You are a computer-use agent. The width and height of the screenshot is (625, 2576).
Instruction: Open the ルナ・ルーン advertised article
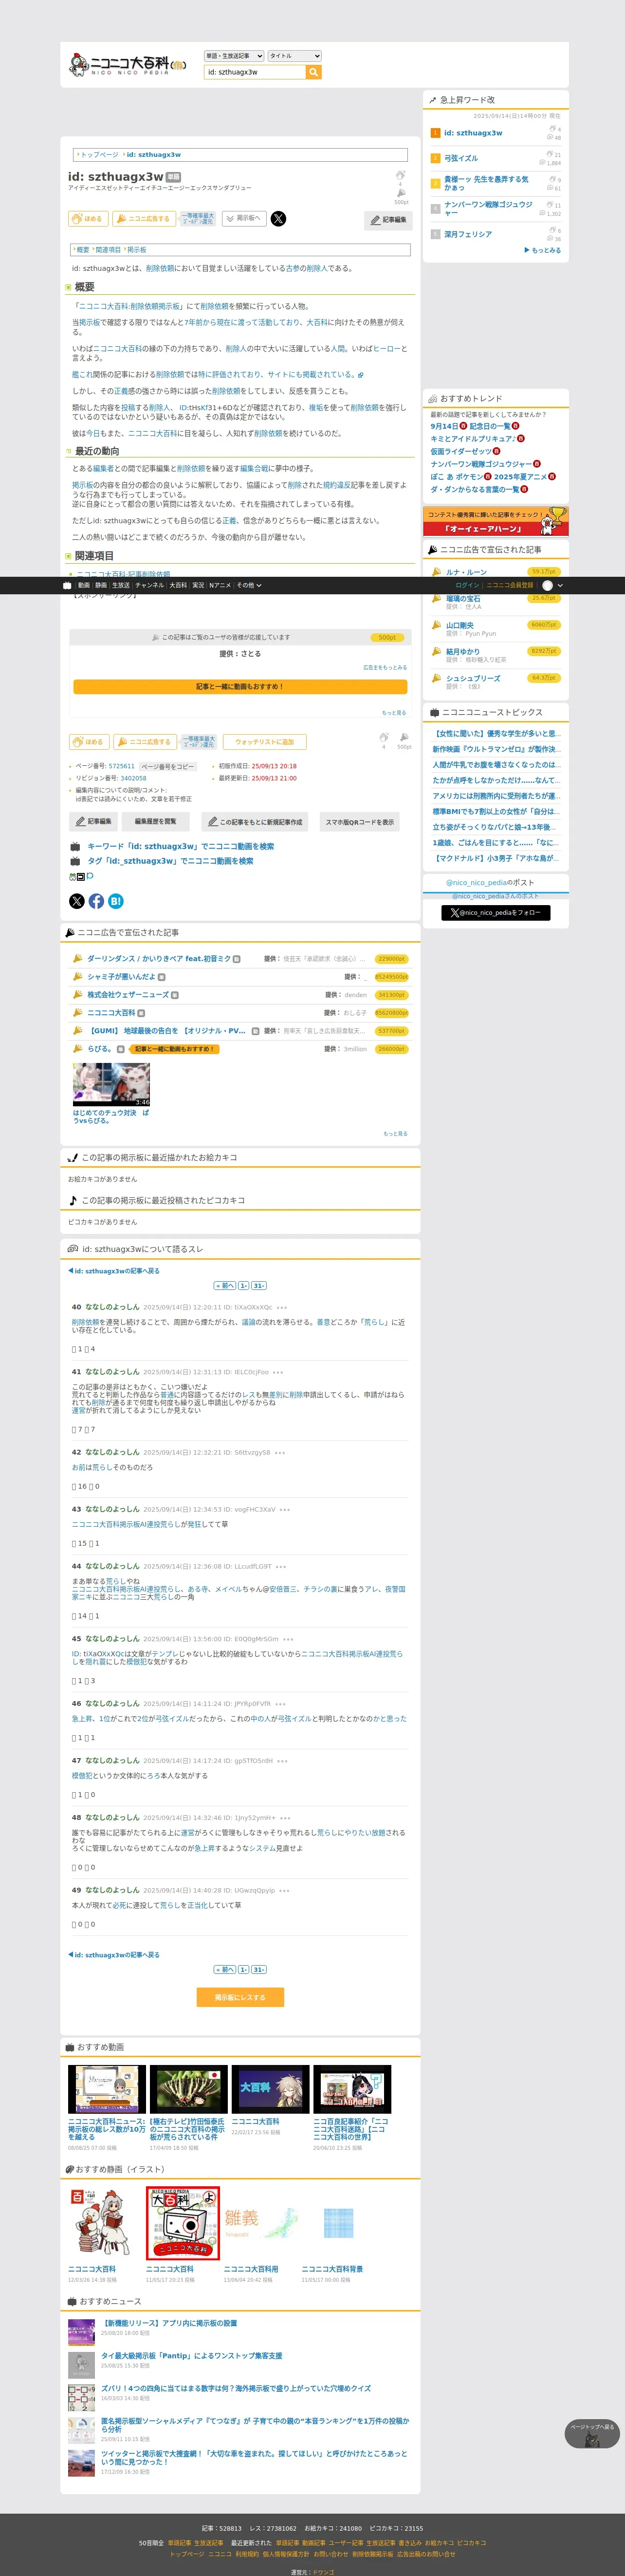(x=466, y=572)
